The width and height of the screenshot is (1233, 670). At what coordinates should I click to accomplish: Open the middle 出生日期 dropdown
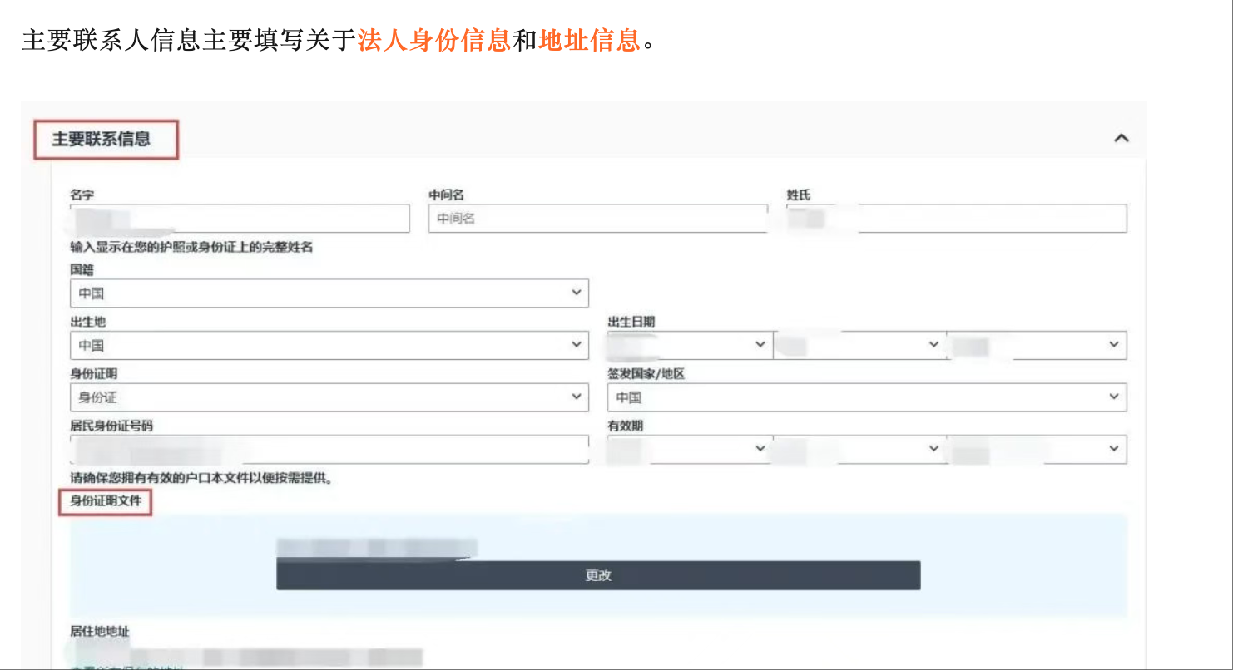(x=859, y=345)
